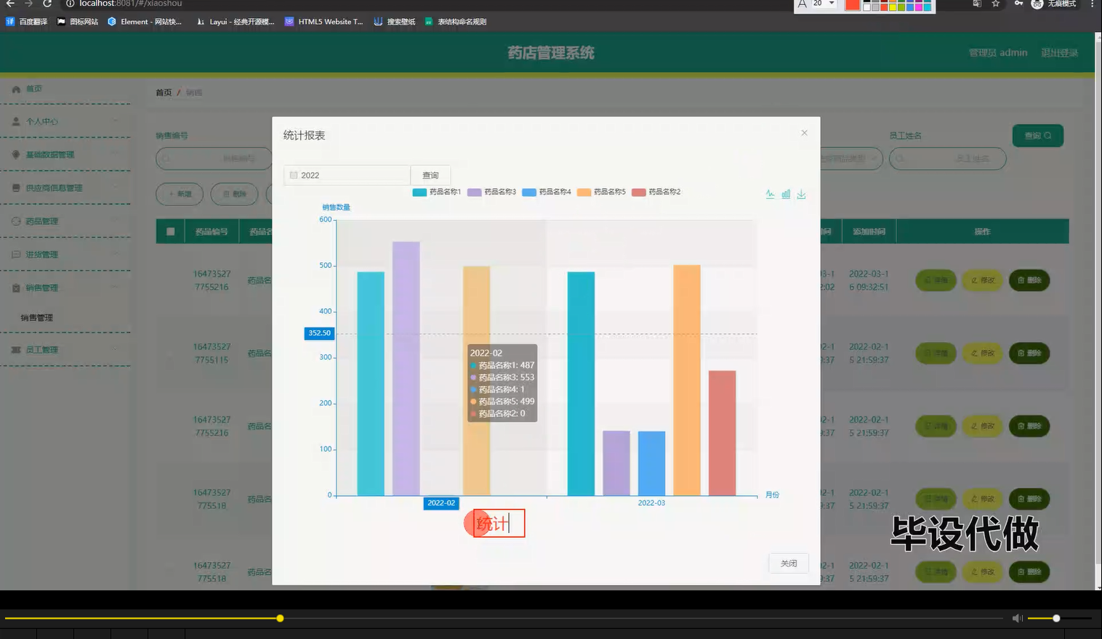Expand 进货管理 sidebar menu
Image resolution: width=1102 pixels, height=639 pixels.
[x=65, y=255]
